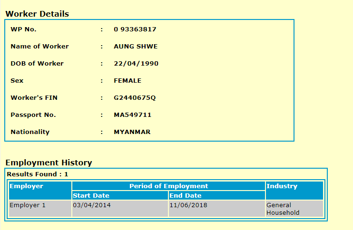Click the FEMALE sex value
This screenshot has width=353, height=230.
(x=127, y=81)
